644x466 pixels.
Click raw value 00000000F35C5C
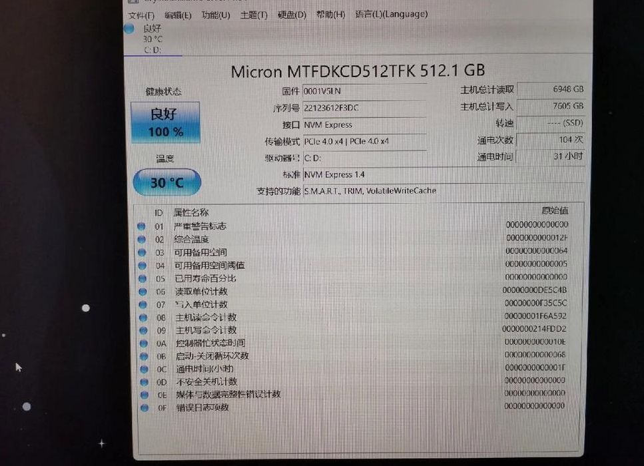pyautogui.click(x=535, y=303)
